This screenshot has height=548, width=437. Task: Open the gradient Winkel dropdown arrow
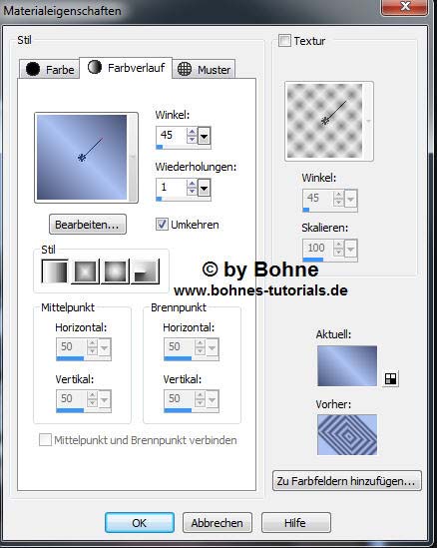[x=204, y=136]
